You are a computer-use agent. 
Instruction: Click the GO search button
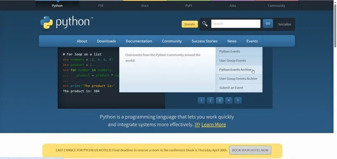[268, 24]
